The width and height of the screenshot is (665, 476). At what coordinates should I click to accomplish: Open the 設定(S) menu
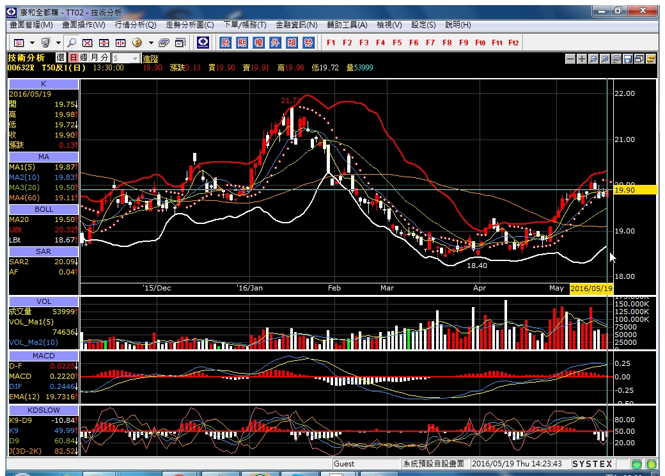pyautogui.click(x=423, y=25)
